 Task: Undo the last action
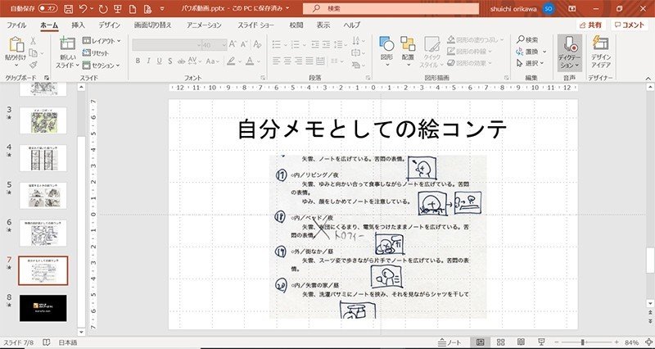click(x=84, y=9)
